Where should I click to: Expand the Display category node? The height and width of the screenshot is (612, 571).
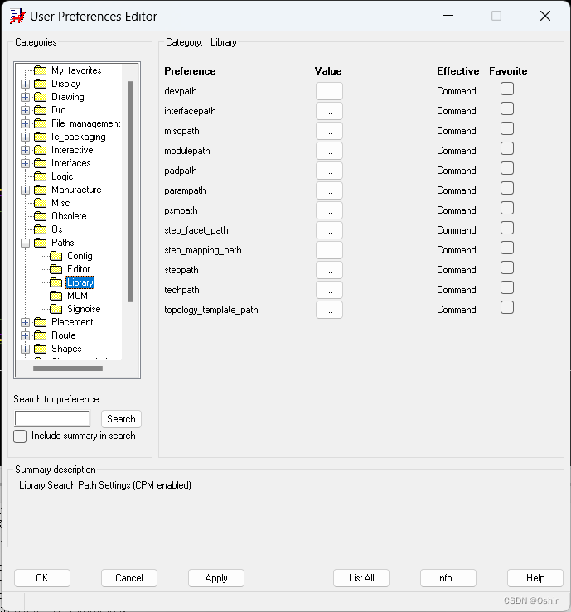point(26,84)
